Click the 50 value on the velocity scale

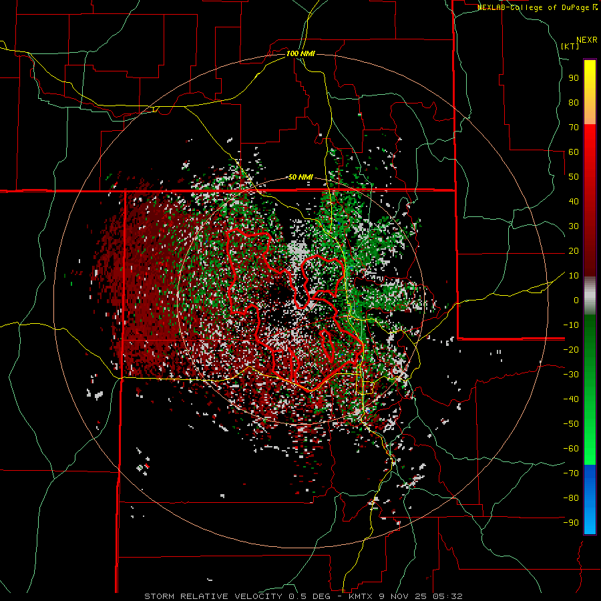pos(574,177)
